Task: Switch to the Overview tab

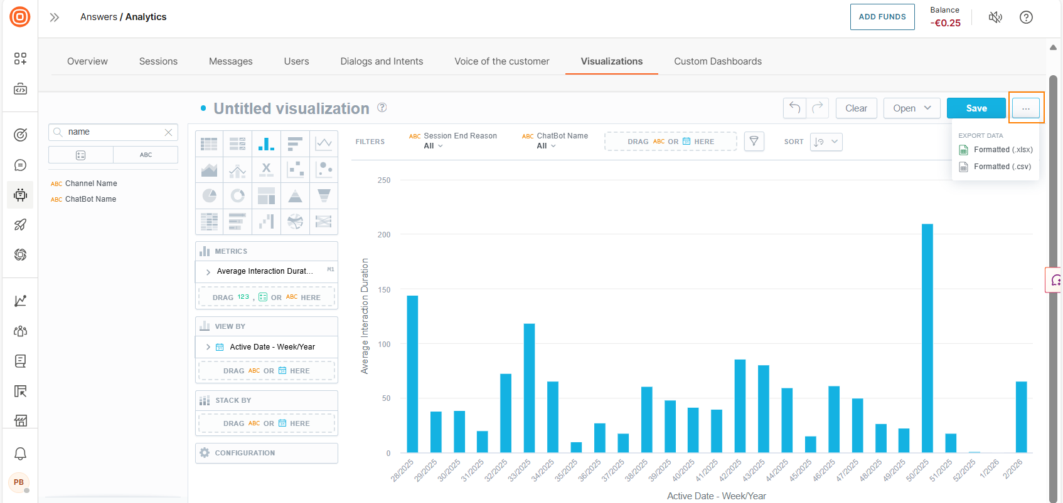Action: coord(87,61)
